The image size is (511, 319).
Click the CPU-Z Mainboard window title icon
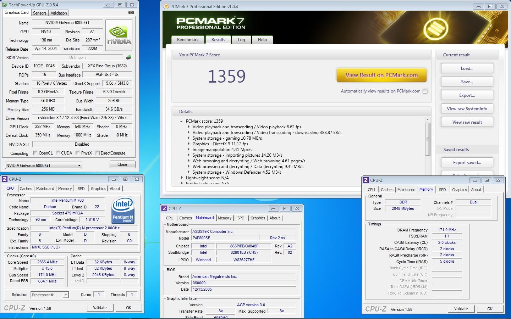(x=164, y=208)
